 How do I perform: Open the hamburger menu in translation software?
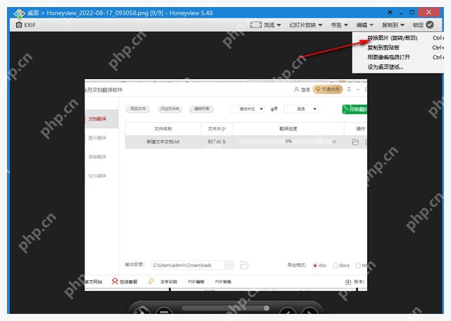tap(349, 90)
